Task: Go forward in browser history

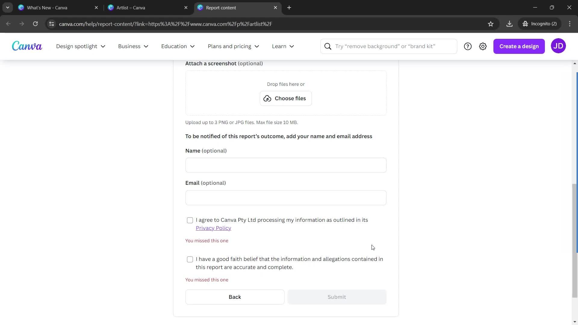Action: 22,24
